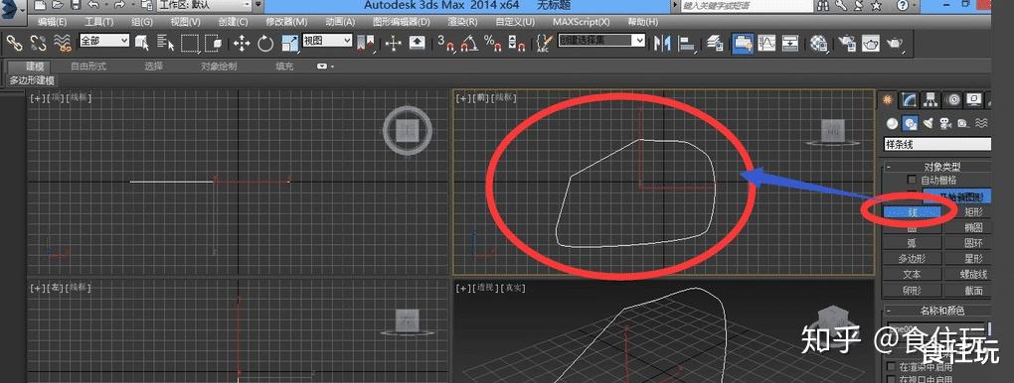This screenshot has width=1014, height=383.
Task: Open the workspace dropdown 工作区: 默认
Action: (205, 5)
